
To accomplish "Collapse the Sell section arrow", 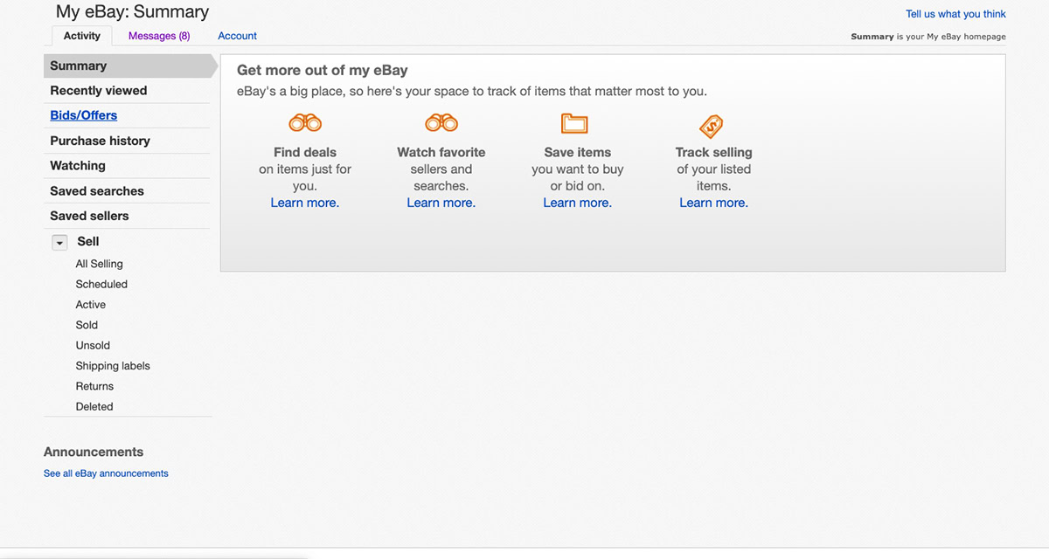I will (x=59, y=243).
